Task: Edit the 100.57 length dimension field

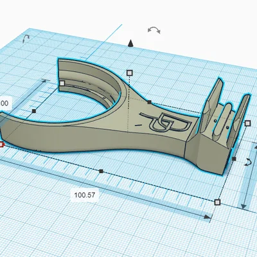Action: tap(85, 195)
